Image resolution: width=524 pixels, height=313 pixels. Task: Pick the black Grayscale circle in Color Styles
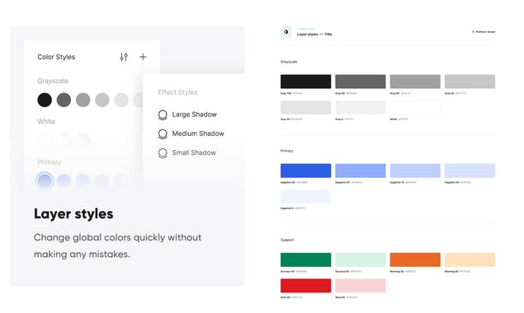(x=45, y=100)
